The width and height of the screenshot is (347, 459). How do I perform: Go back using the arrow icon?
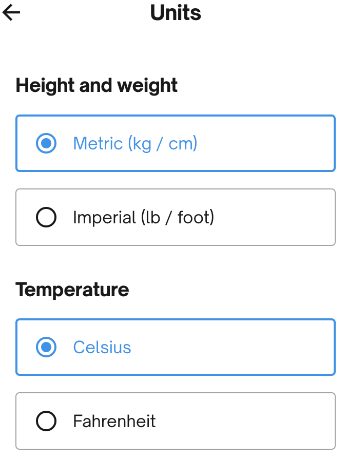11,13
